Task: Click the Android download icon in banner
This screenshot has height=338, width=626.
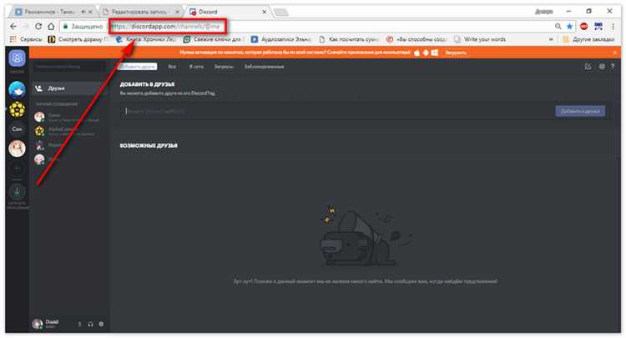Action: coord(426,53)
